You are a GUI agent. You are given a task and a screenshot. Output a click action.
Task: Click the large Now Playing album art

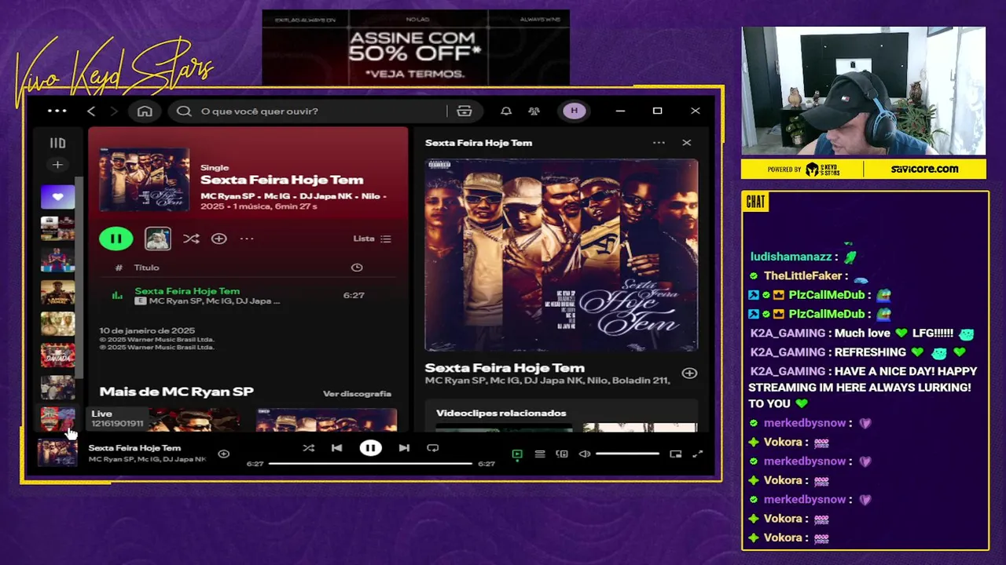[x=561, y=255]
